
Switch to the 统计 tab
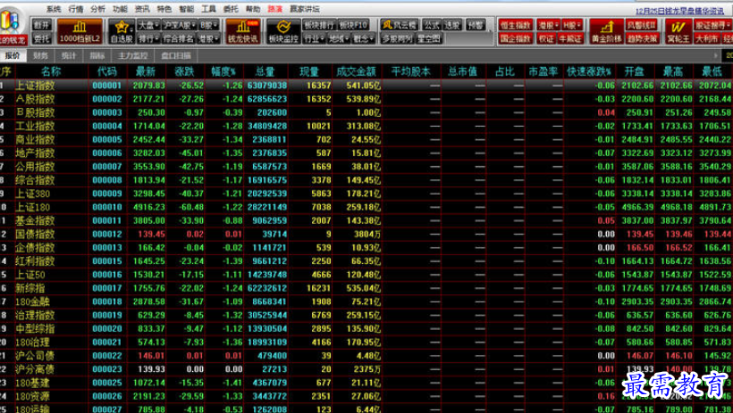69,56
